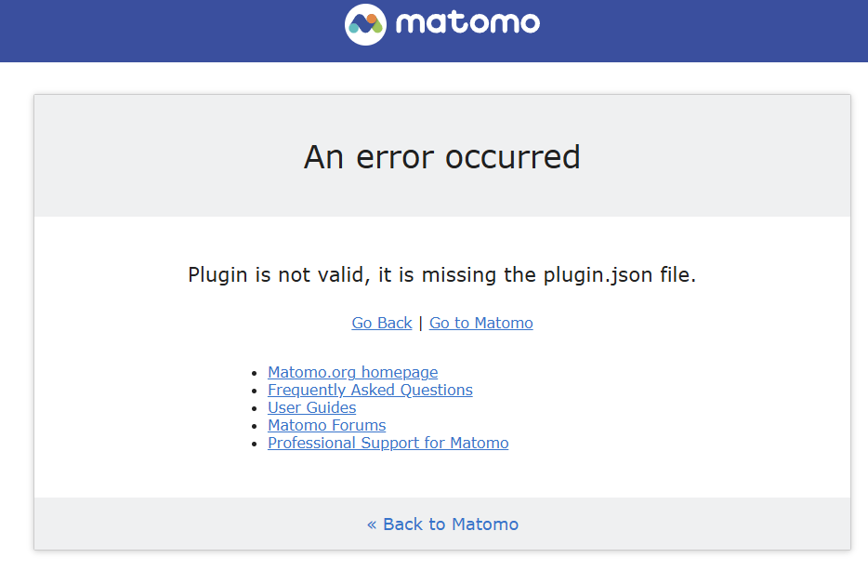Click the bullet beside Matomo Forums

pos(254,427)
